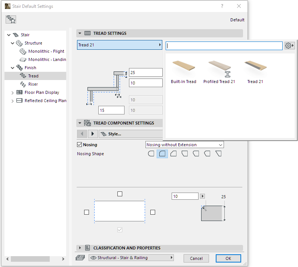Click the tread nosing field showing 15
This screenshot has height=267, width=298.
click(x=111, y=110)
